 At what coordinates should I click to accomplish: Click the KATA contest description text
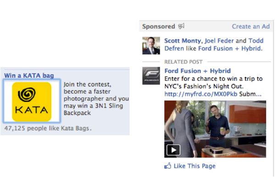coord(96,99)
